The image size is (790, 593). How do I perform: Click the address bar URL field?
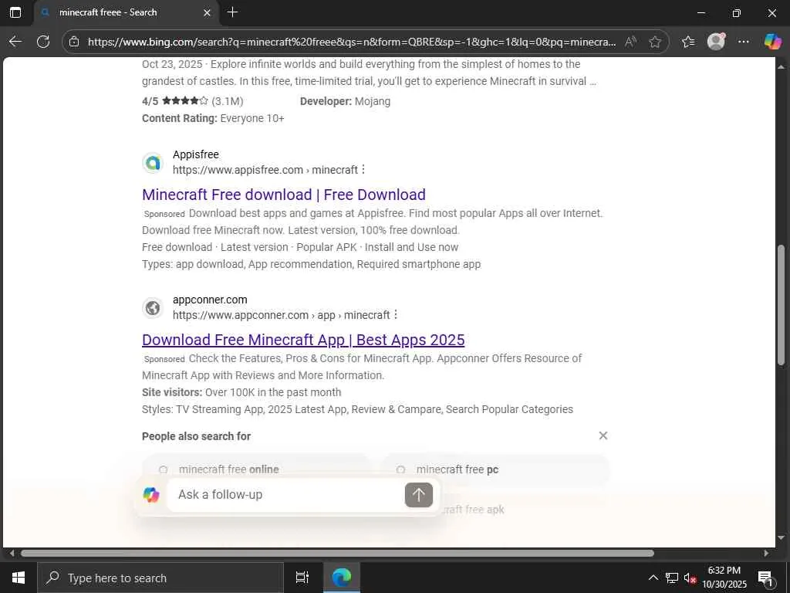click(x=352, y=42)
